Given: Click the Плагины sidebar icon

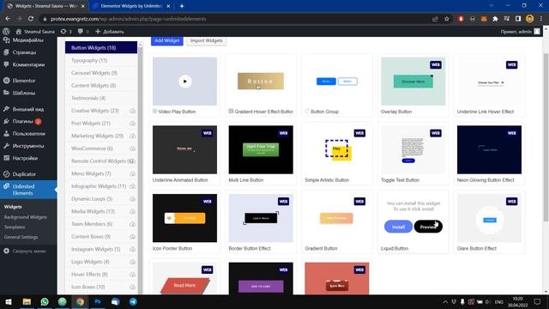Looking at the screenshot, I should point(6,121).
